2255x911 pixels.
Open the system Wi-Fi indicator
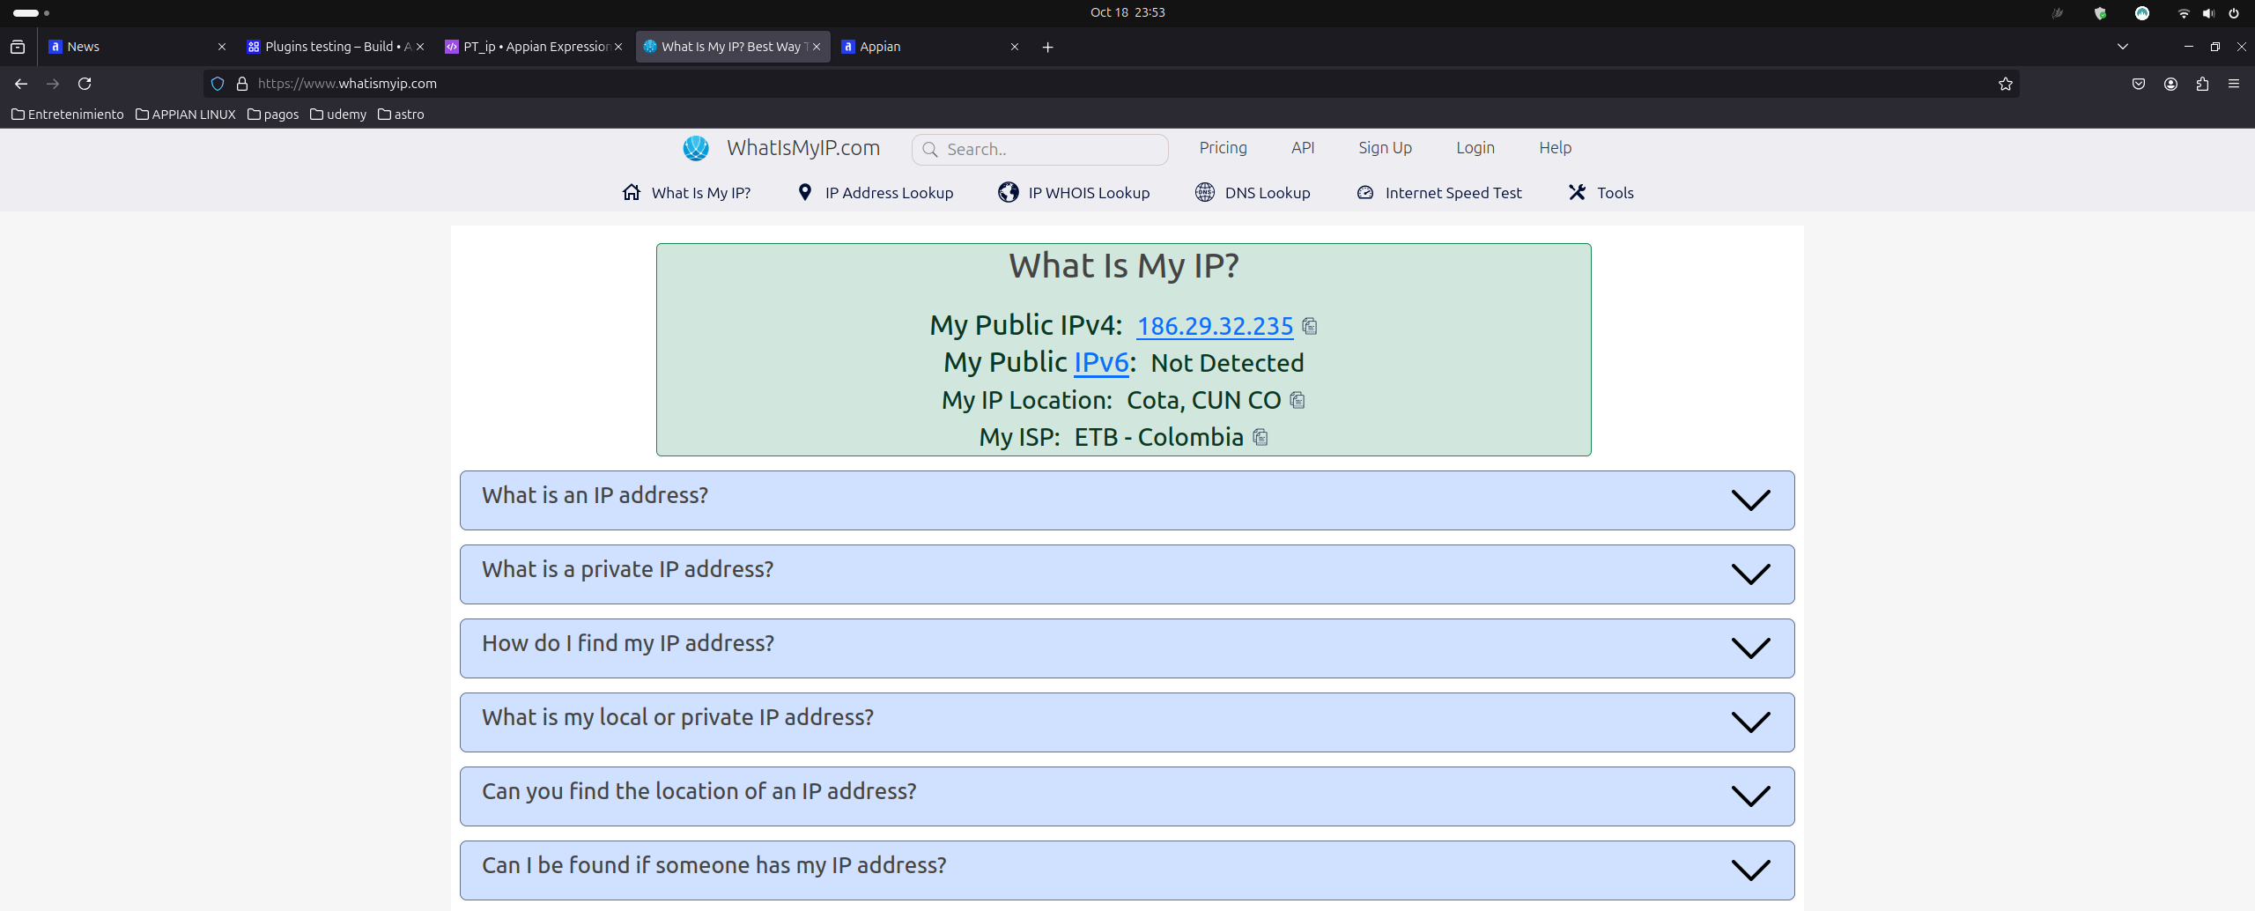(x=2184, y=13)
